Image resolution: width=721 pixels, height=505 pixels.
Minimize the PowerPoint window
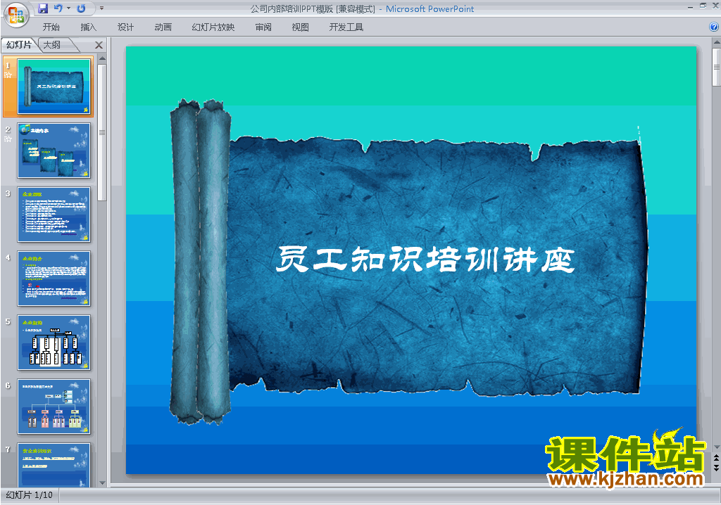click(x=690, y=6)
